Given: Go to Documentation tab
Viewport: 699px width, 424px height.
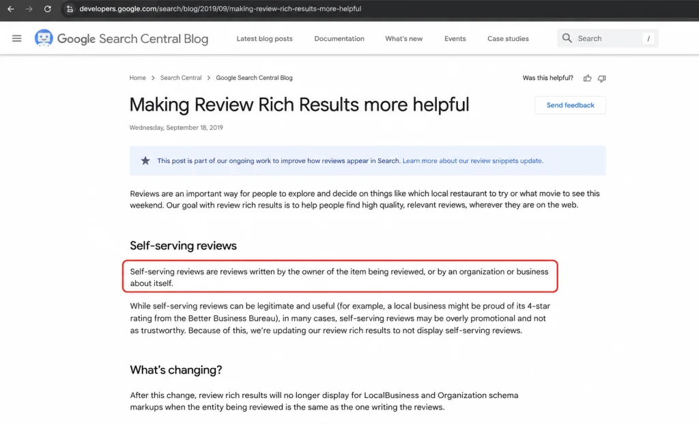Looking at the screenshot, I should point(339,39).
